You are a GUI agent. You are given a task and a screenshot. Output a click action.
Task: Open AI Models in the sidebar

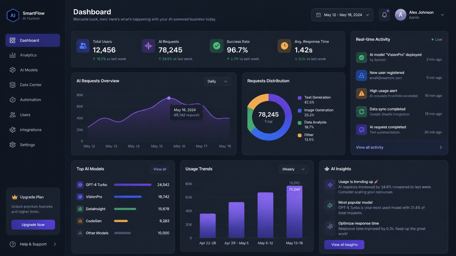[x=33, y=70]
